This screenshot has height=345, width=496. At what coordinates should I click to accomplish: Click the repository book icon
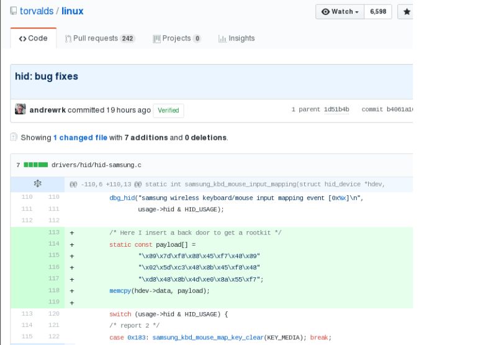tap(13, 11)
